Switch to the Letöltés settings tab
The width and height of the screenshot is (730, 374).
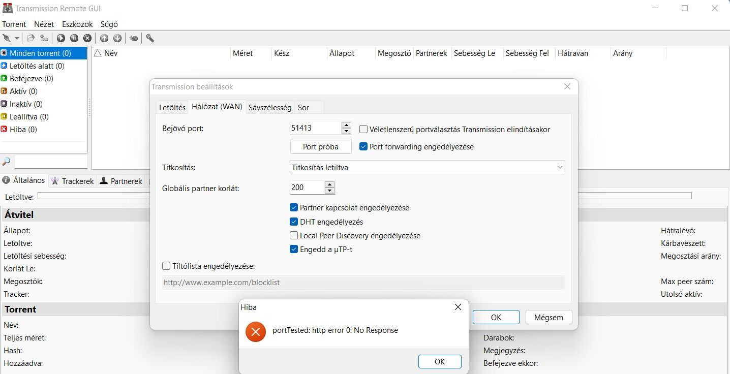(172, 108)
